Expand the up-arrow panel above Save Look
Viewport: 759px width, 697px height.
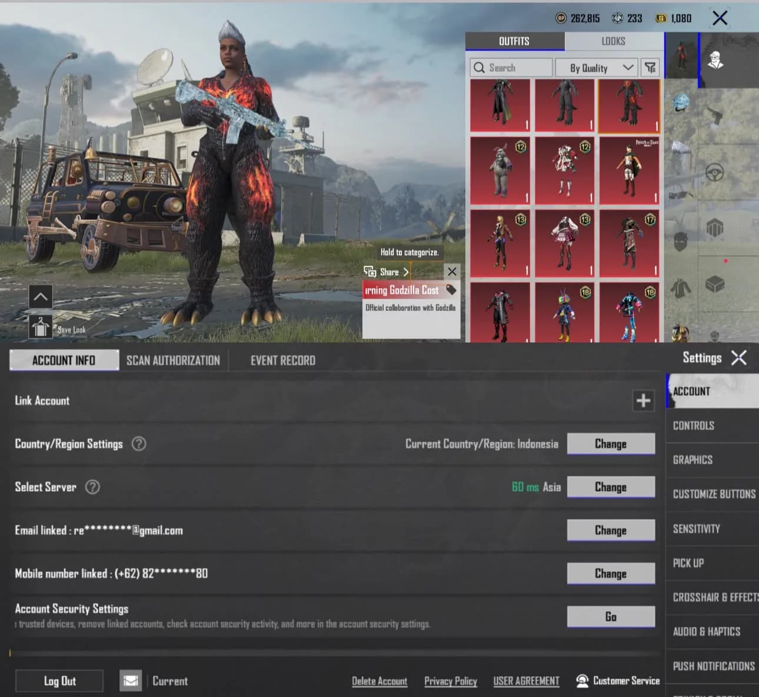point(41,296)
